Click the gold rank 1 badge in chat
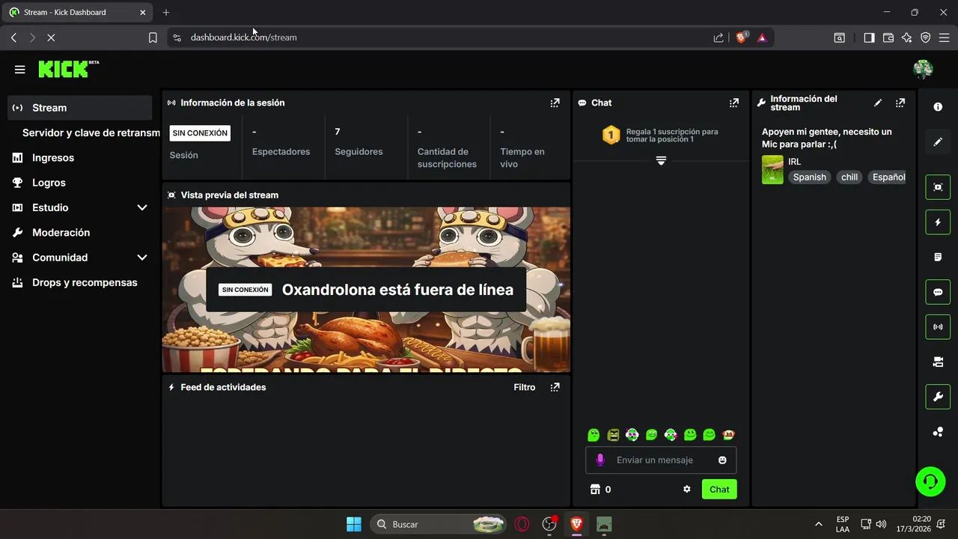958x539 pixels. [x=611, y=135]
